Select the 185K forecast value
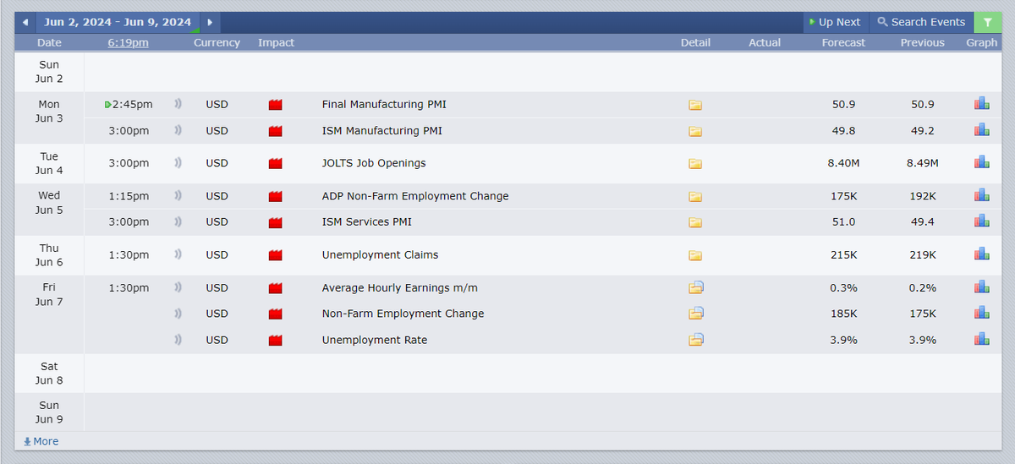Screen dimensions: 1015x464 tap(844, 314)
